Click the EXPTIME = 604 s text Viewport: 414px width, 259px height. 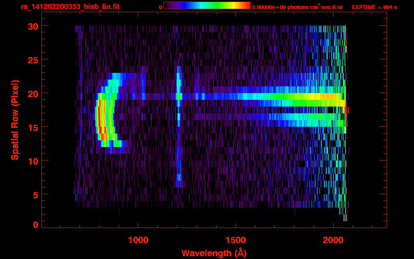pos(374,7)
